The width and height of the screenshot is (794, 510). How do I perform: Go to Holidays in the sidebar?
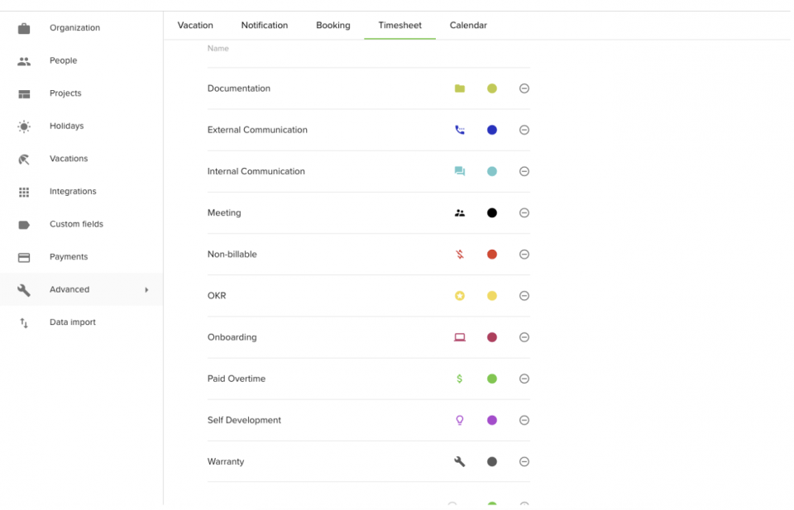coord(81,126)
